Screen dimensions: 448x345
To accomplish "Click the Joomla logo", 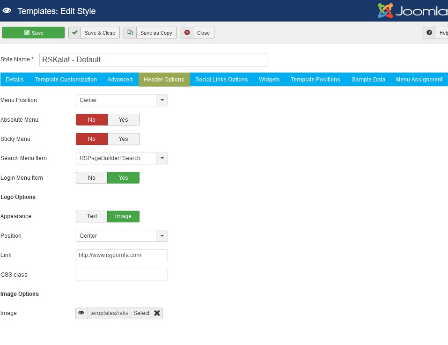I will 412,11.
